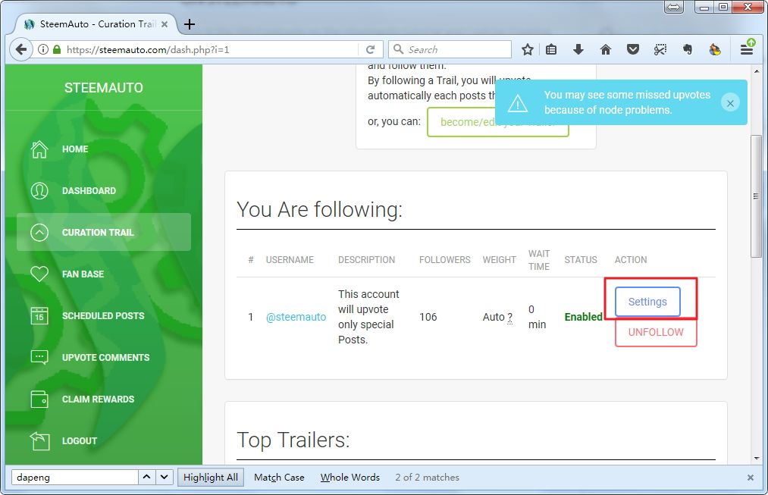Toggle Whole Words search option
This screenshot has width=768, height=495.
(x=350, y=477)
